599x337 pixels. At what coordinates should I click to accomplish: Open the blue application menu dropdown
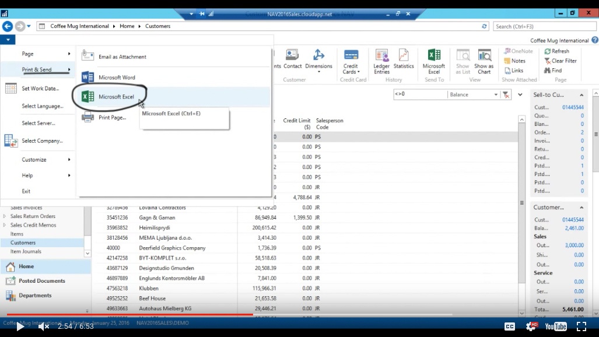coord(8,39)
